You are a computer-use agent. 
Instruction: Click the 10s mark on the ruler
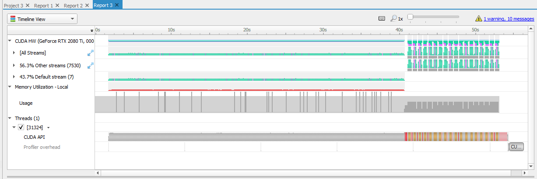pos(172,29)
